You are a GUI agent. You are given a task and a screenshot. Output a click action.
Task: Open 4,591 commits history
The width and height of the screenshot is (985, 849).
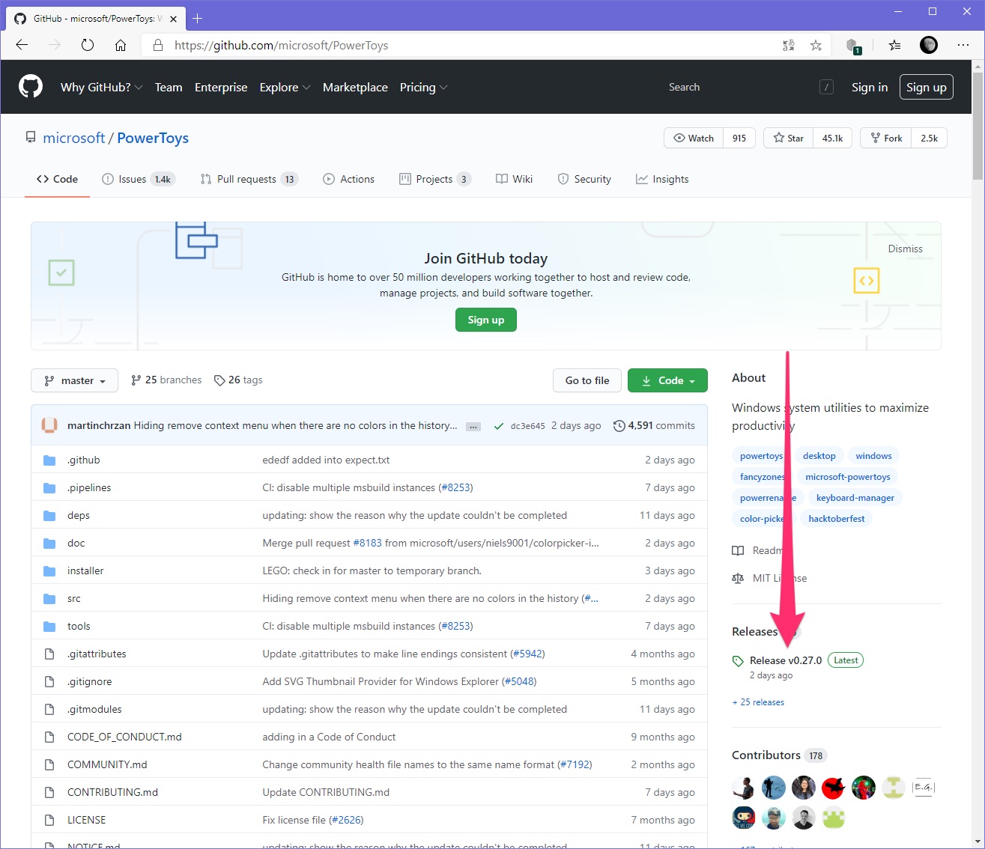(654, 425)
